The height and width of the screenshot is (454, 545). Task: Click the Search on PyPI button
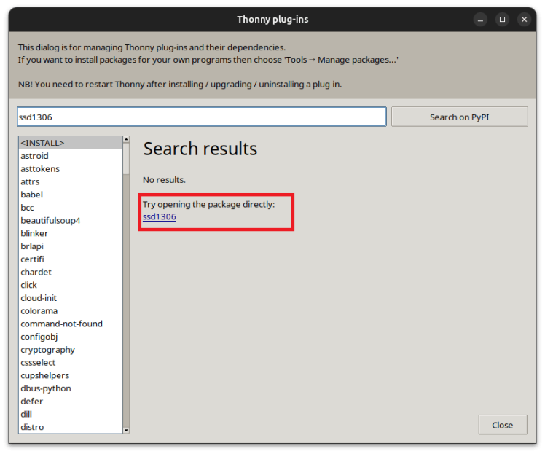click(x=460, y=117)
